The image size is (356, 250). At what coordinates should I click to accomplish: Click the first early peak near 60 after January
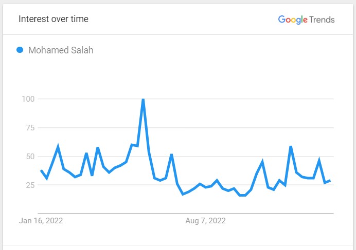pyautogui.click(x=58, y=146)
